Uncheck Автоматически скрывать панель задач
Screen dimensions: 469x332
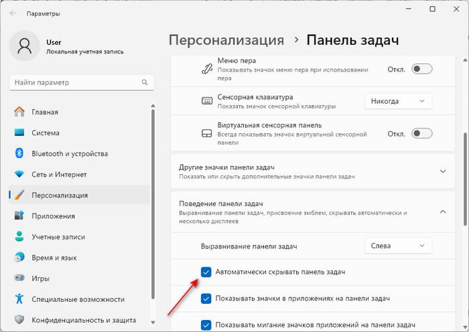coord(206,272)
